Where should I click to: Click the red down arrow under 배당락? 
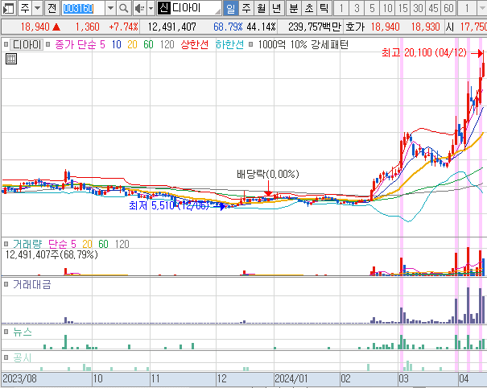(268, 189)
